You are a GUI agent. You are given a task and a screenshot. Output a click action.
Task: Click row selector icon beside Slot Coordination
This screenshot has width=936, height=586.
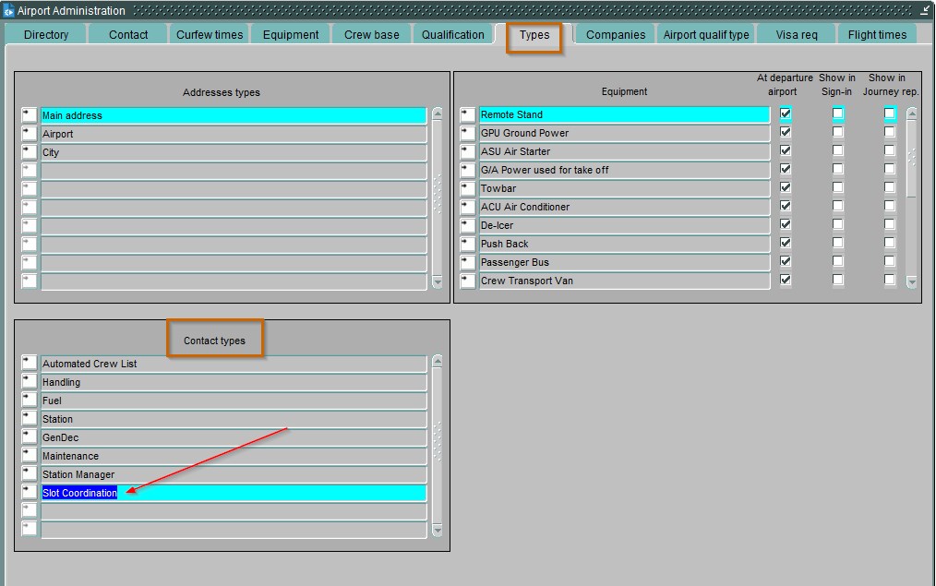[30, 493]
